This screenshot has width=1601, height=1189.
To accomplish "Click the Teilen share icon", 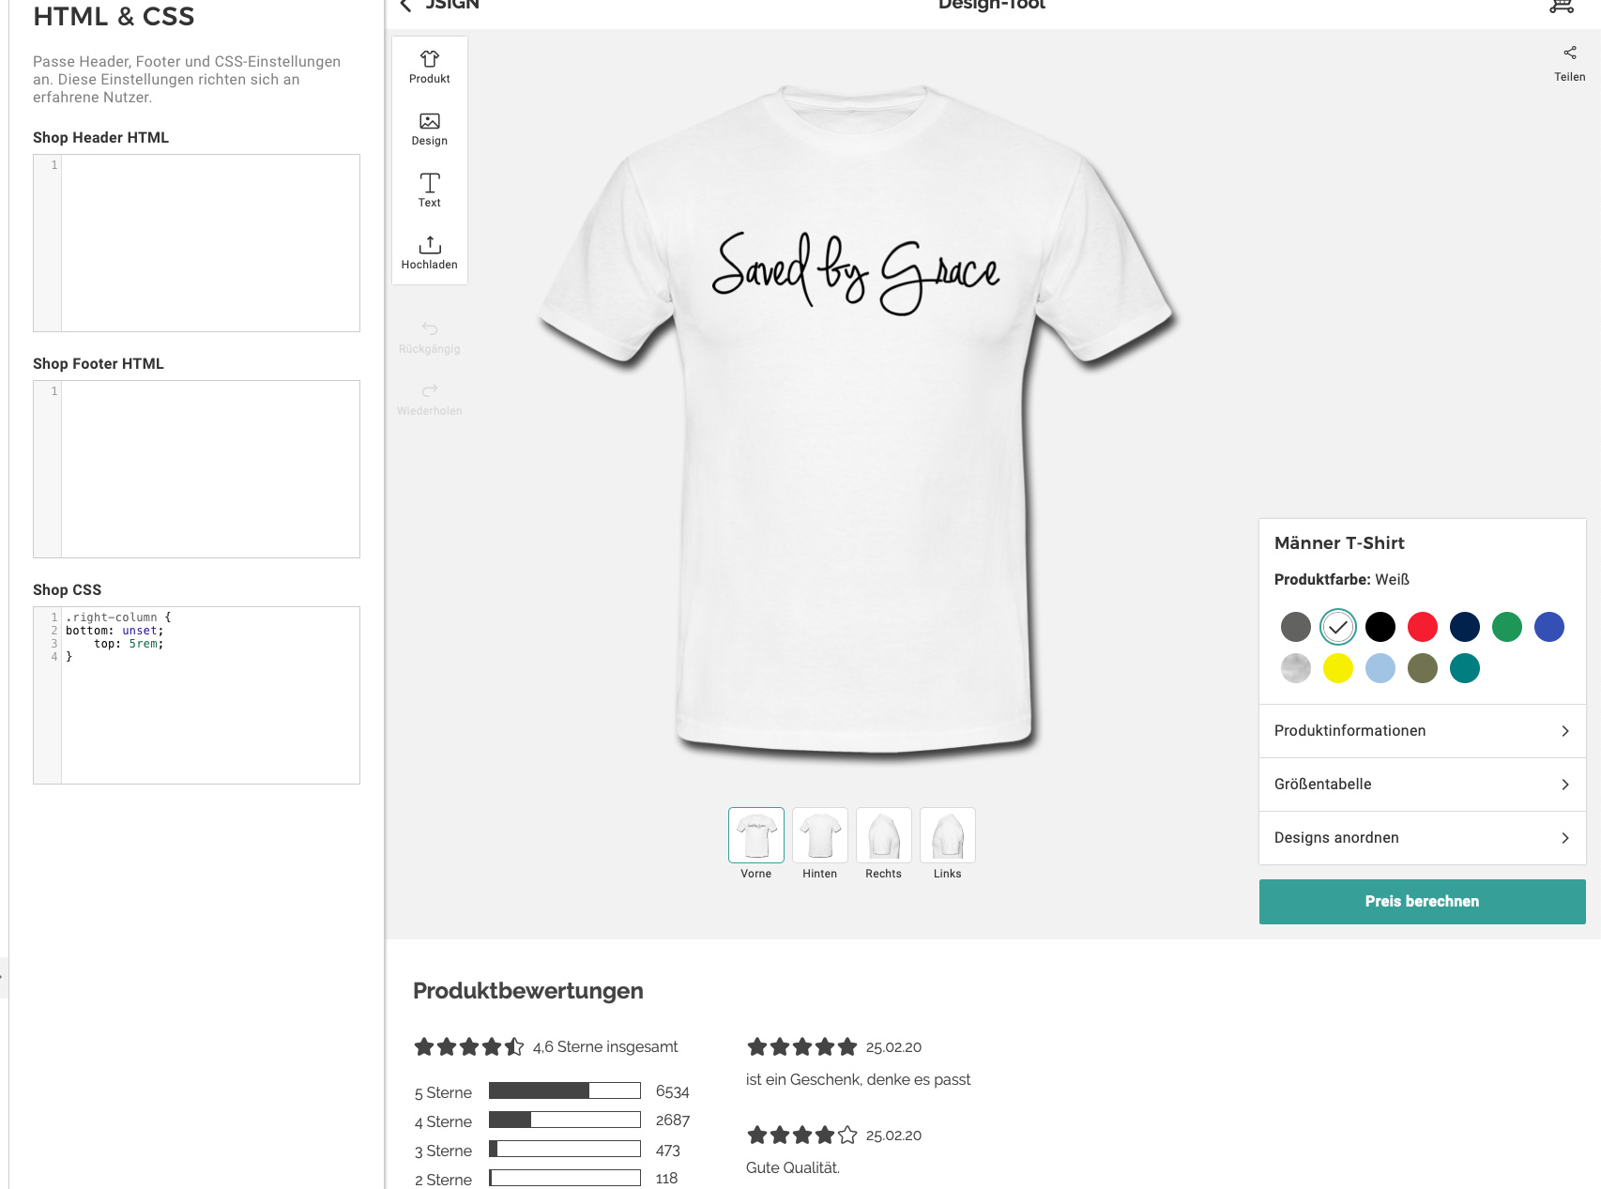I will tap(1569, 53).
